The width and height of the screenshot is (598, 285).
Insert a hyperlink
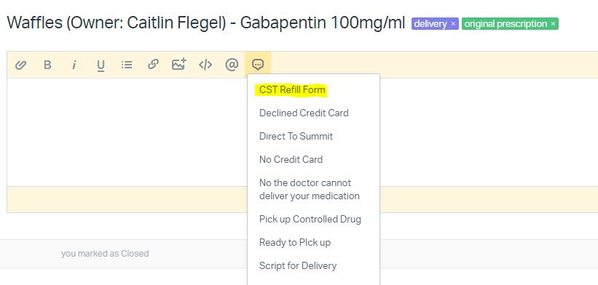[x=153, y=64]
